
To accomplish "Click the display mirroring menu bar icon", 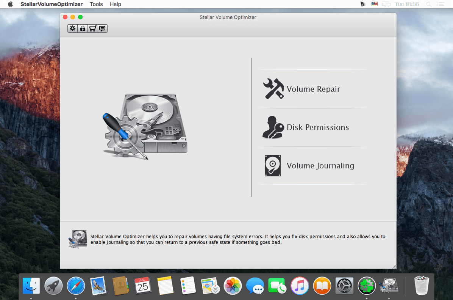I will pyautogui.click(x=386, y=4).
